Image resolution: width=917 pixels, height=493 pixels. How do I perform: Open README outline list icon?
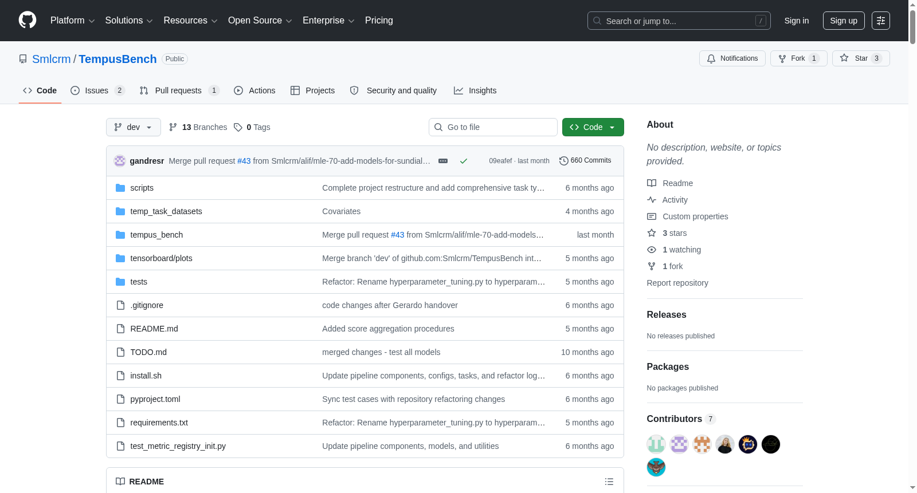[609, 482]
